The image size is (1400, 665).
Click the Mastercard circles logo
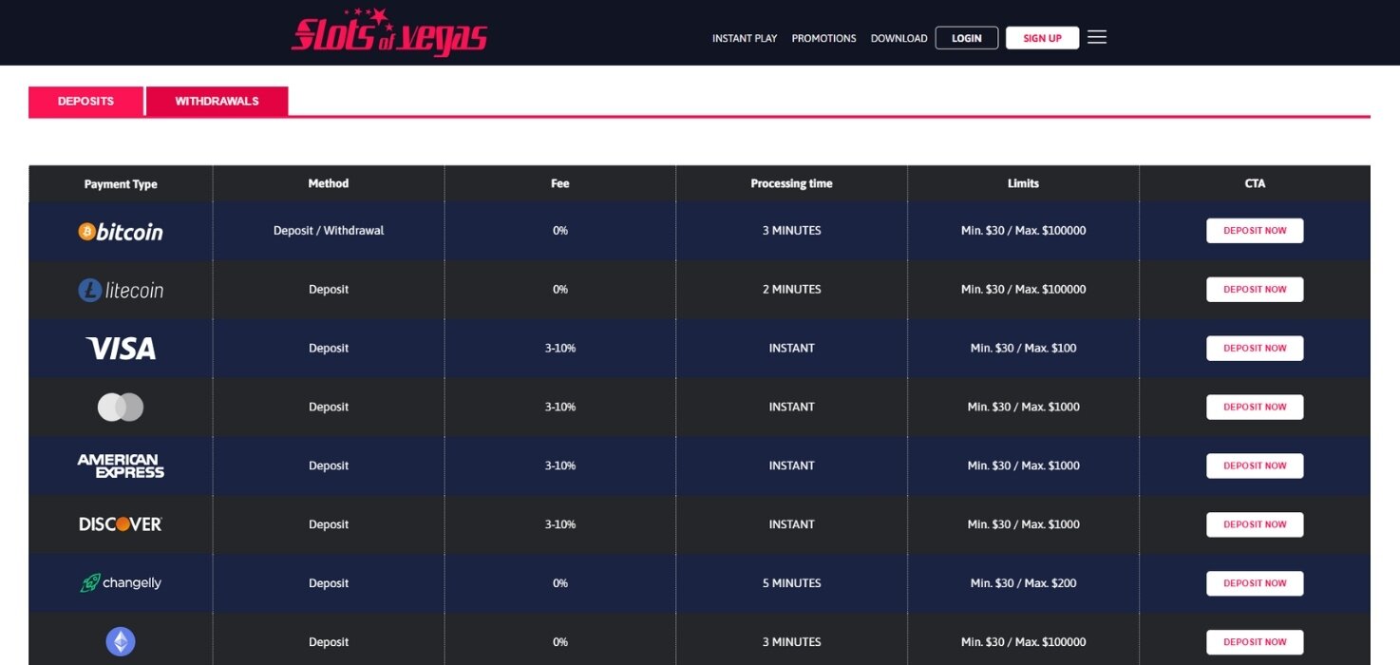pos(121,408)
